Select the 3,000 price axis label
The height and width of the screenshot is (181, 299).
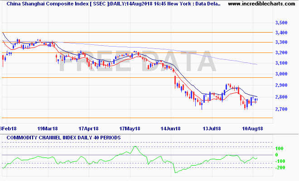(x=281, y=74)
